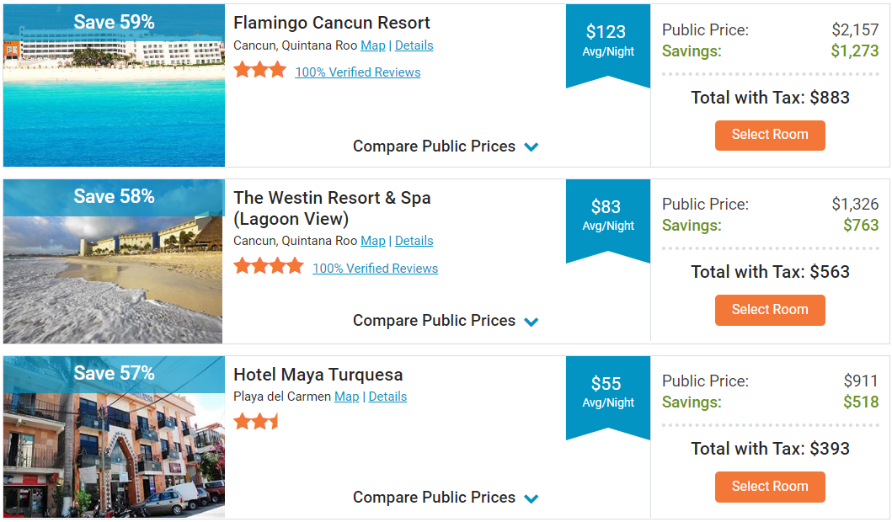Open Details link for Hotel Maya Turquesa
Image resolution: width=892 pixels, height=522 pixels.
[387, 397]
